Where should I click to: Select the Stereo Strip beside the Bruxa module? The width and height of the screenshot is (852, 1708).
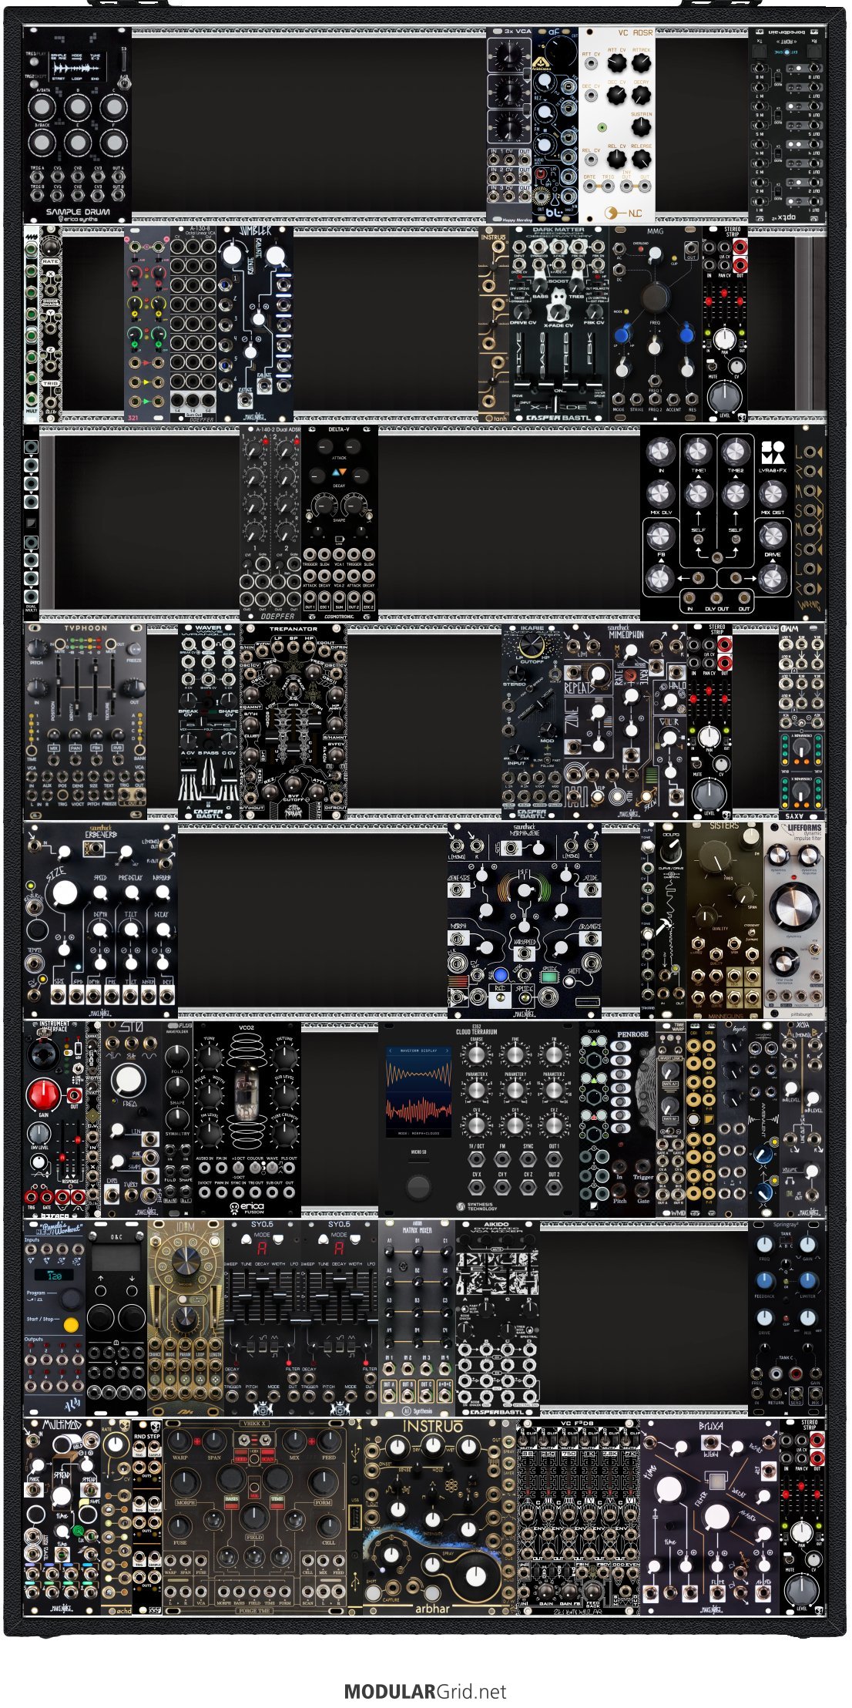(802, 1515)
